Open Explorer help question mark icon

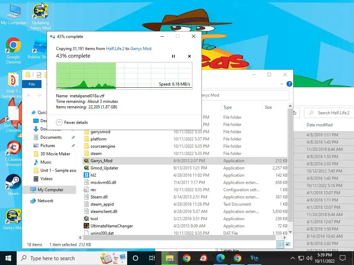pos(289,84)
